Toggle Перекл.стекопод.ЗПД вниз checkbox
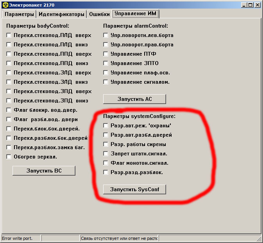 click(9, 101)
